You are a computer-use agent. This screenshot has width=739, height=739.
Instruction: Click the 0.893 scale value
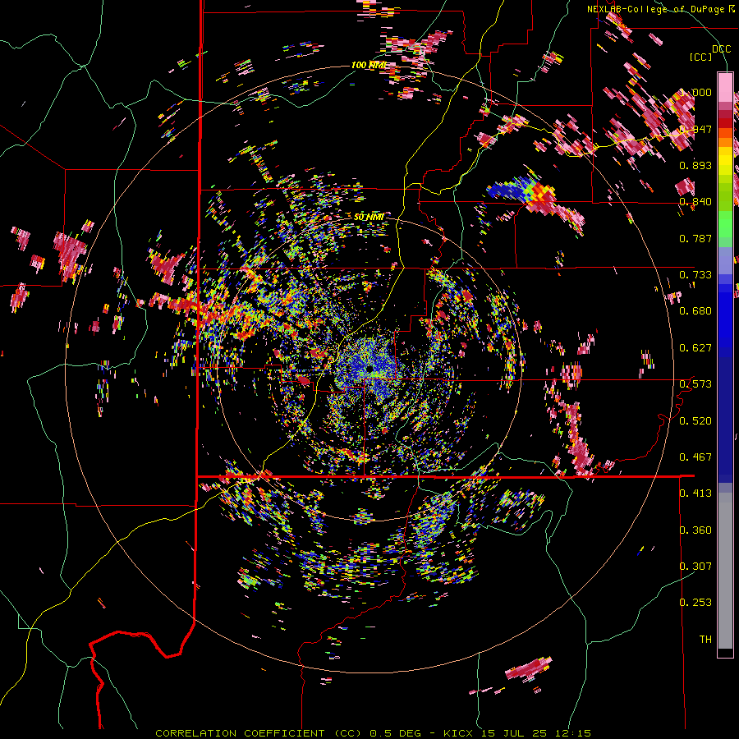coord(695,165)
